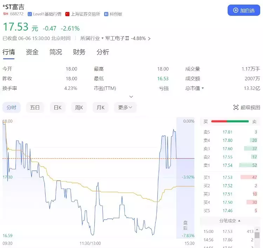Viewport: 263px width, 248px height.
Task: Expand the 所属行业 dropdown arrow
Action: point(102,38)
